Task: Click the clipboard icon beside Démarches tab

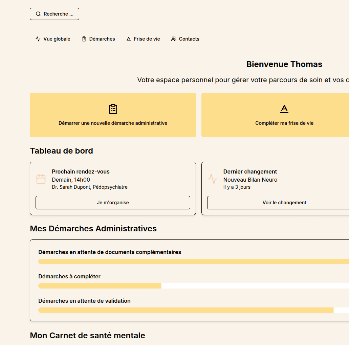Action: [x=84, y=39]
